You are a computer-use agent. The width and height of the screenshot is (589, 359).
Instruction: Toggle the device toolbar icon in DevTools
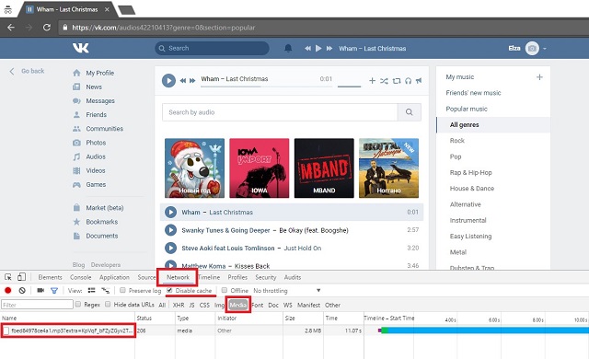21,277
